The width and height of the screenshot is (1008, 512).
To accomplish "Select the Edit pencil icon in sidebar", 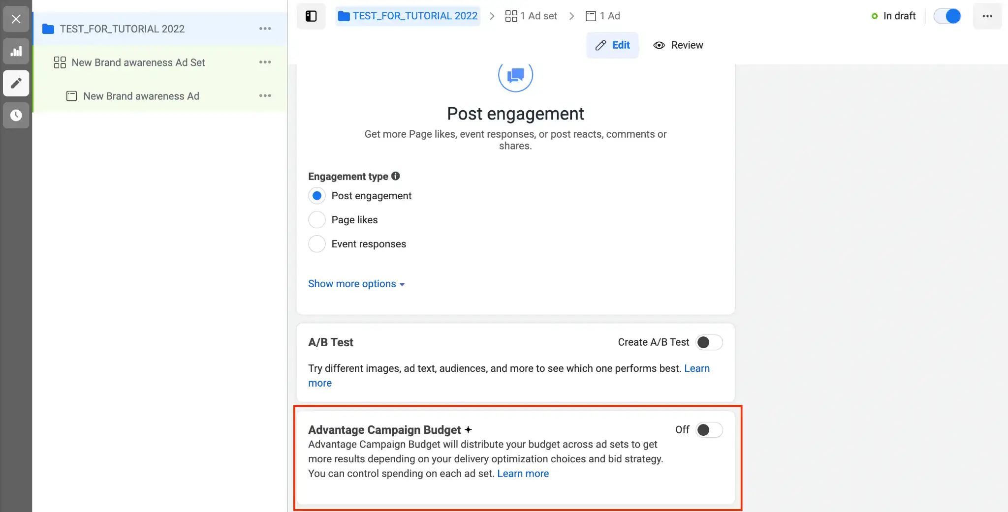I will (16, 84).
